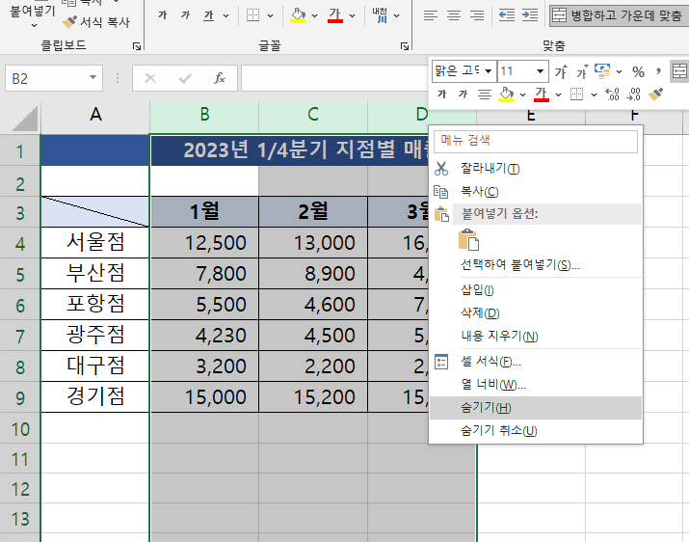Toggle italic in the mini toolbar
This screenshot has height=542, width=689.
463,94
